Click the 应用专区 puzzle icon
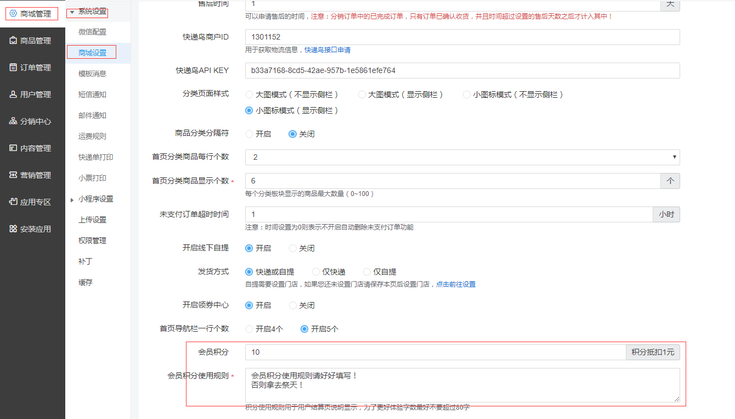 pos(13,202)
